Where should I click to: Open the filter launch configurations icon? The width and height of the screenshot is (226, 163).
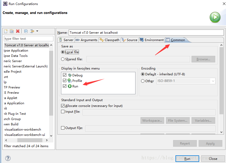coord(32,31)
